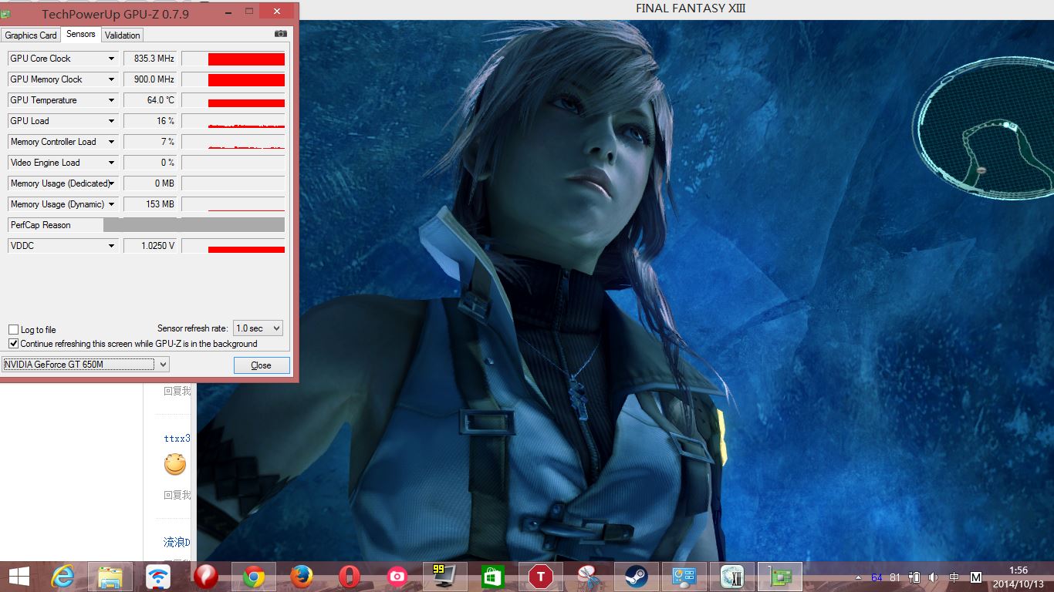The height and width of the screenshot is (592, 1054).
Task: Click the white 81 tray indicator
Action: pos(895,577)
